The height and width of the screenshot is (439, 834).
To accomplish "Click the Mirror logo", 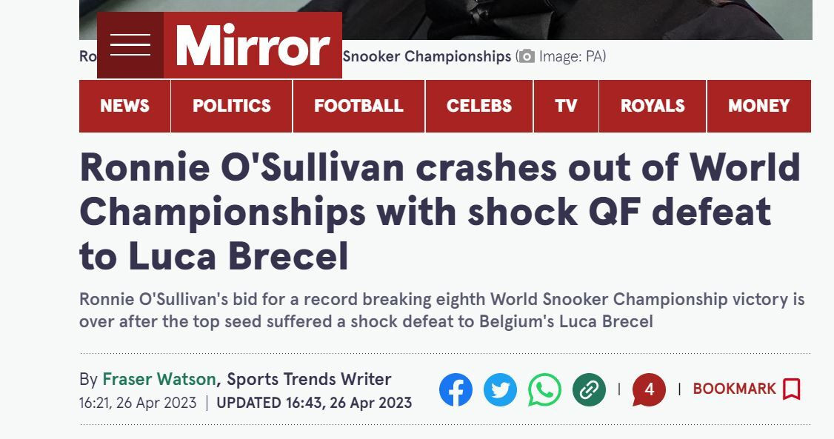I will [x=253, y=45].
